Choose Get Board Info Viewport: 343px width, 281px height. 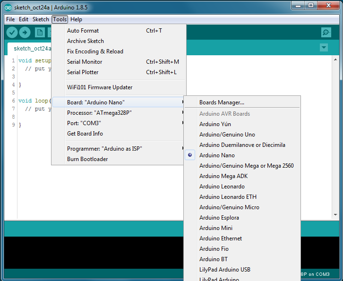click(x=118, y=133)
